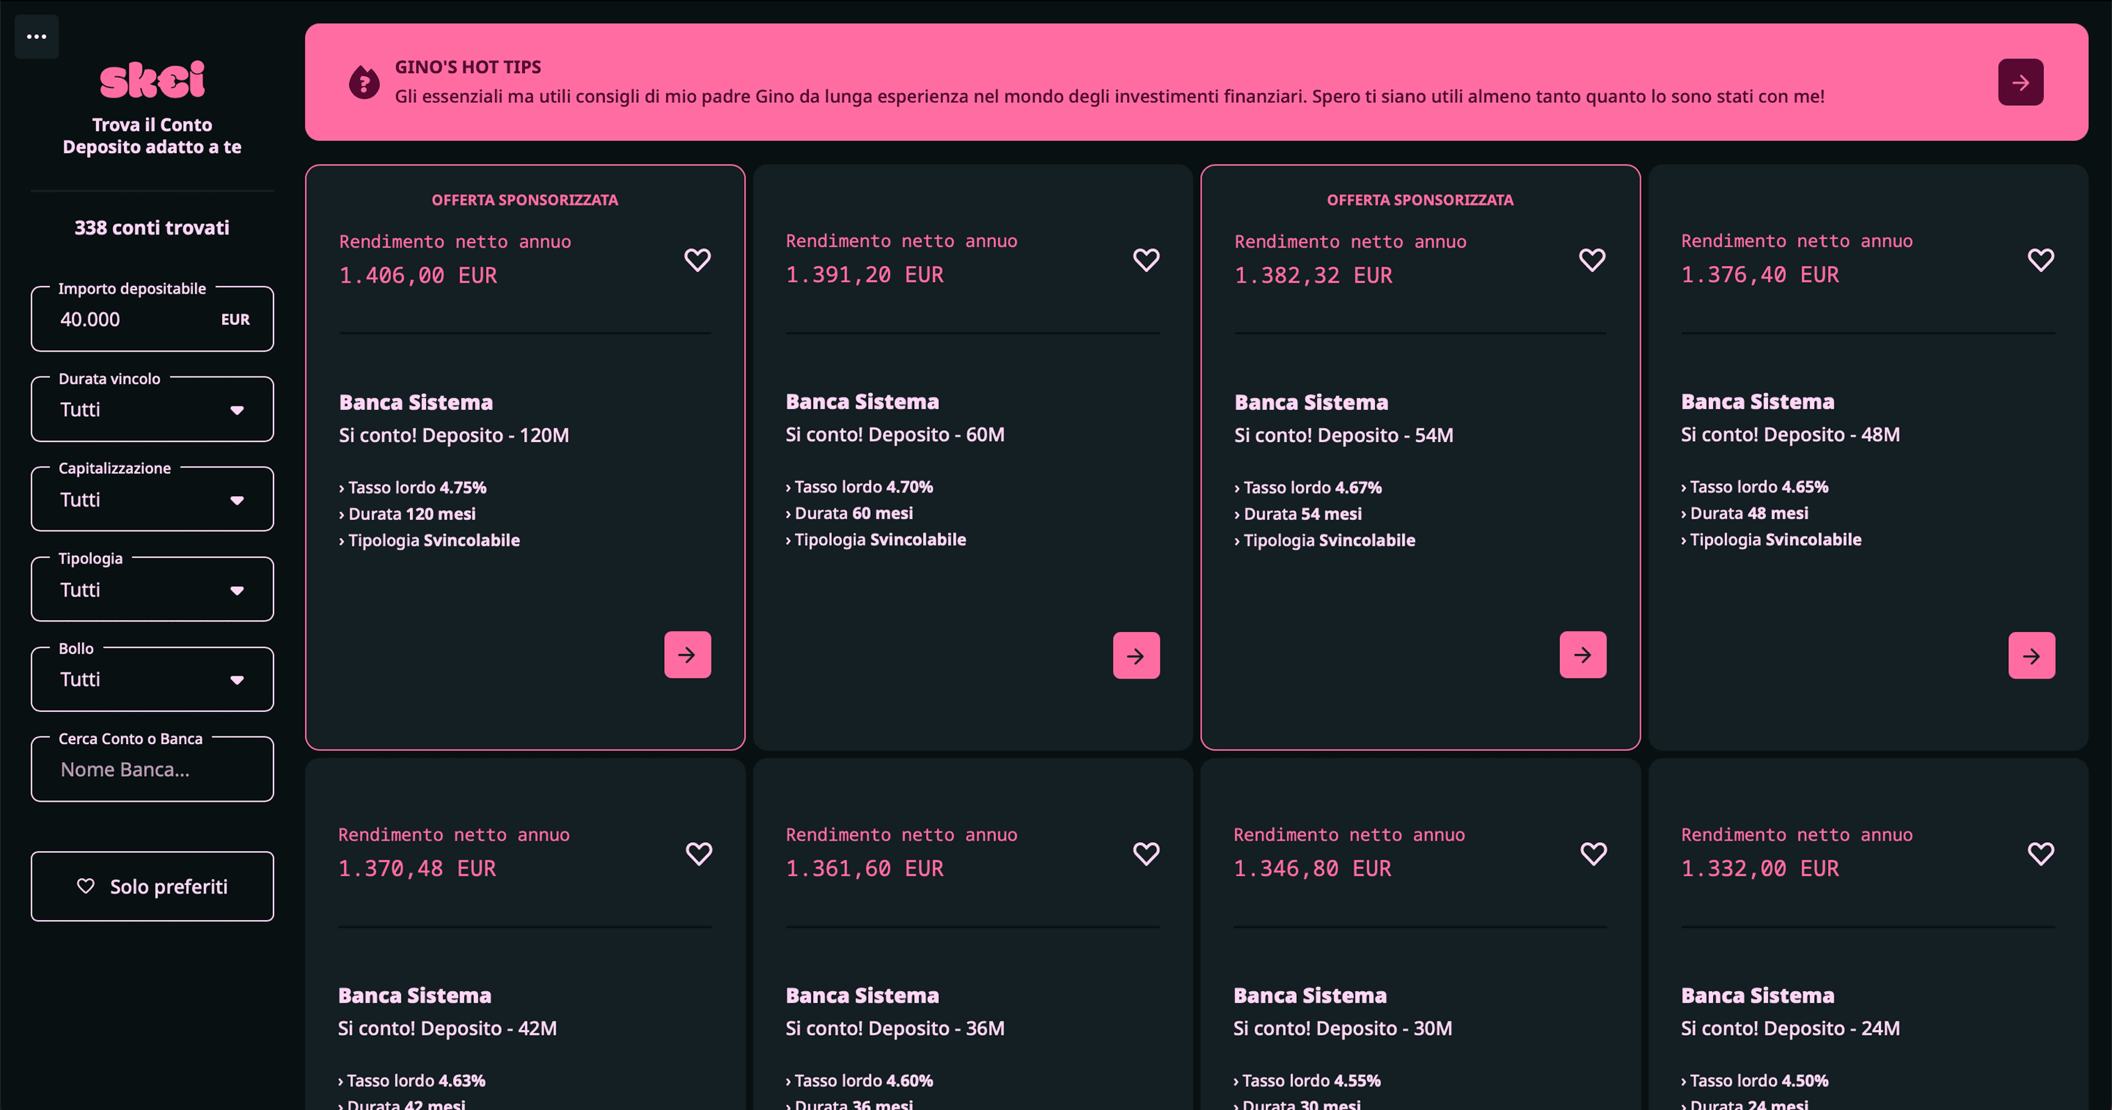Open details arrow for Deposito - 48M card
Viewport: 2112px width, 1110px height.
point(2031,655)
